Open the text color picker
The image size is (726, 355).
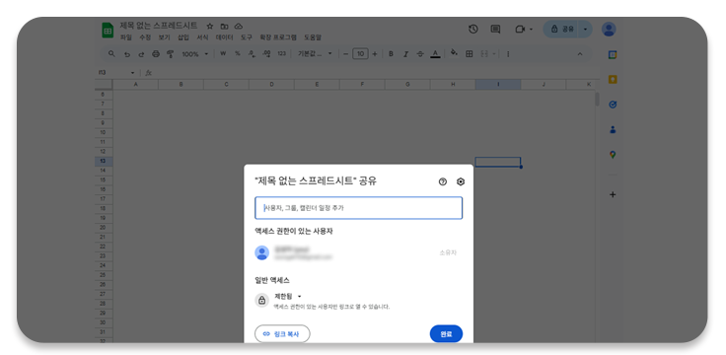[x=435, y=54]
